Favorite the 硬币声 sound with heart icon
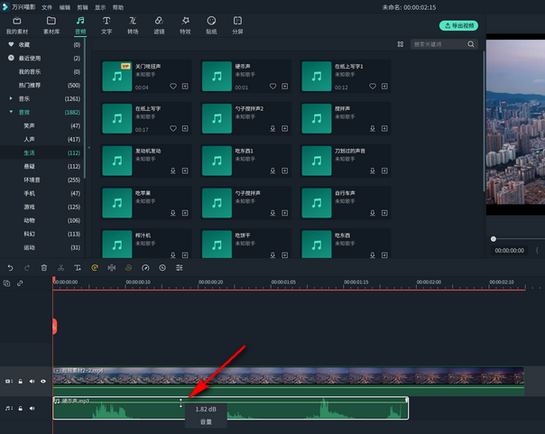 [272, 87]
